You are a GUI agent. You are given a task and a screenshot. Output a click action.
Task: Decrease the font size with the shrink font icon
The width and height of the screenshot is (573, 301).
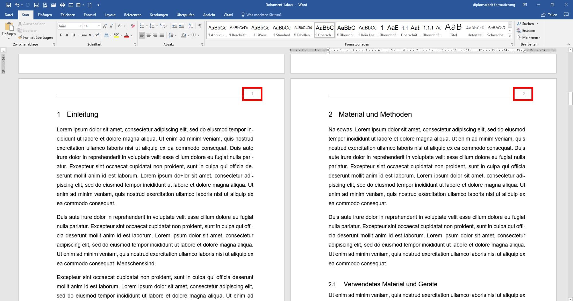point(112,26)
